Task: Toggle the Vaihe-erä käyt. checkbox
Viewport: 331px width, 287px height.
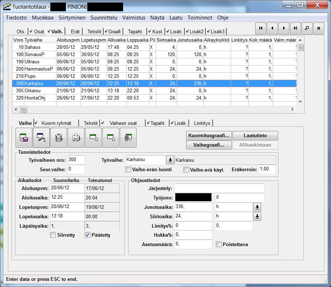Action: [x=186, y=170]
